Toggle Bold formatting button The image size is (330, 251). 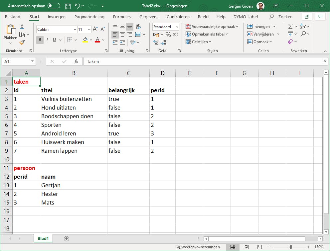pos(40,40)
